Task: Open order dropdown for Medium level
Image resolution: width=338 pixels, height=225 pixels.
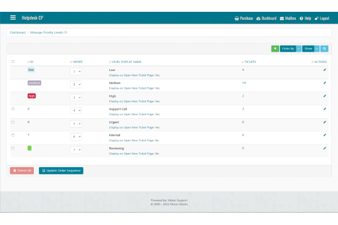Action: [75, 84]
